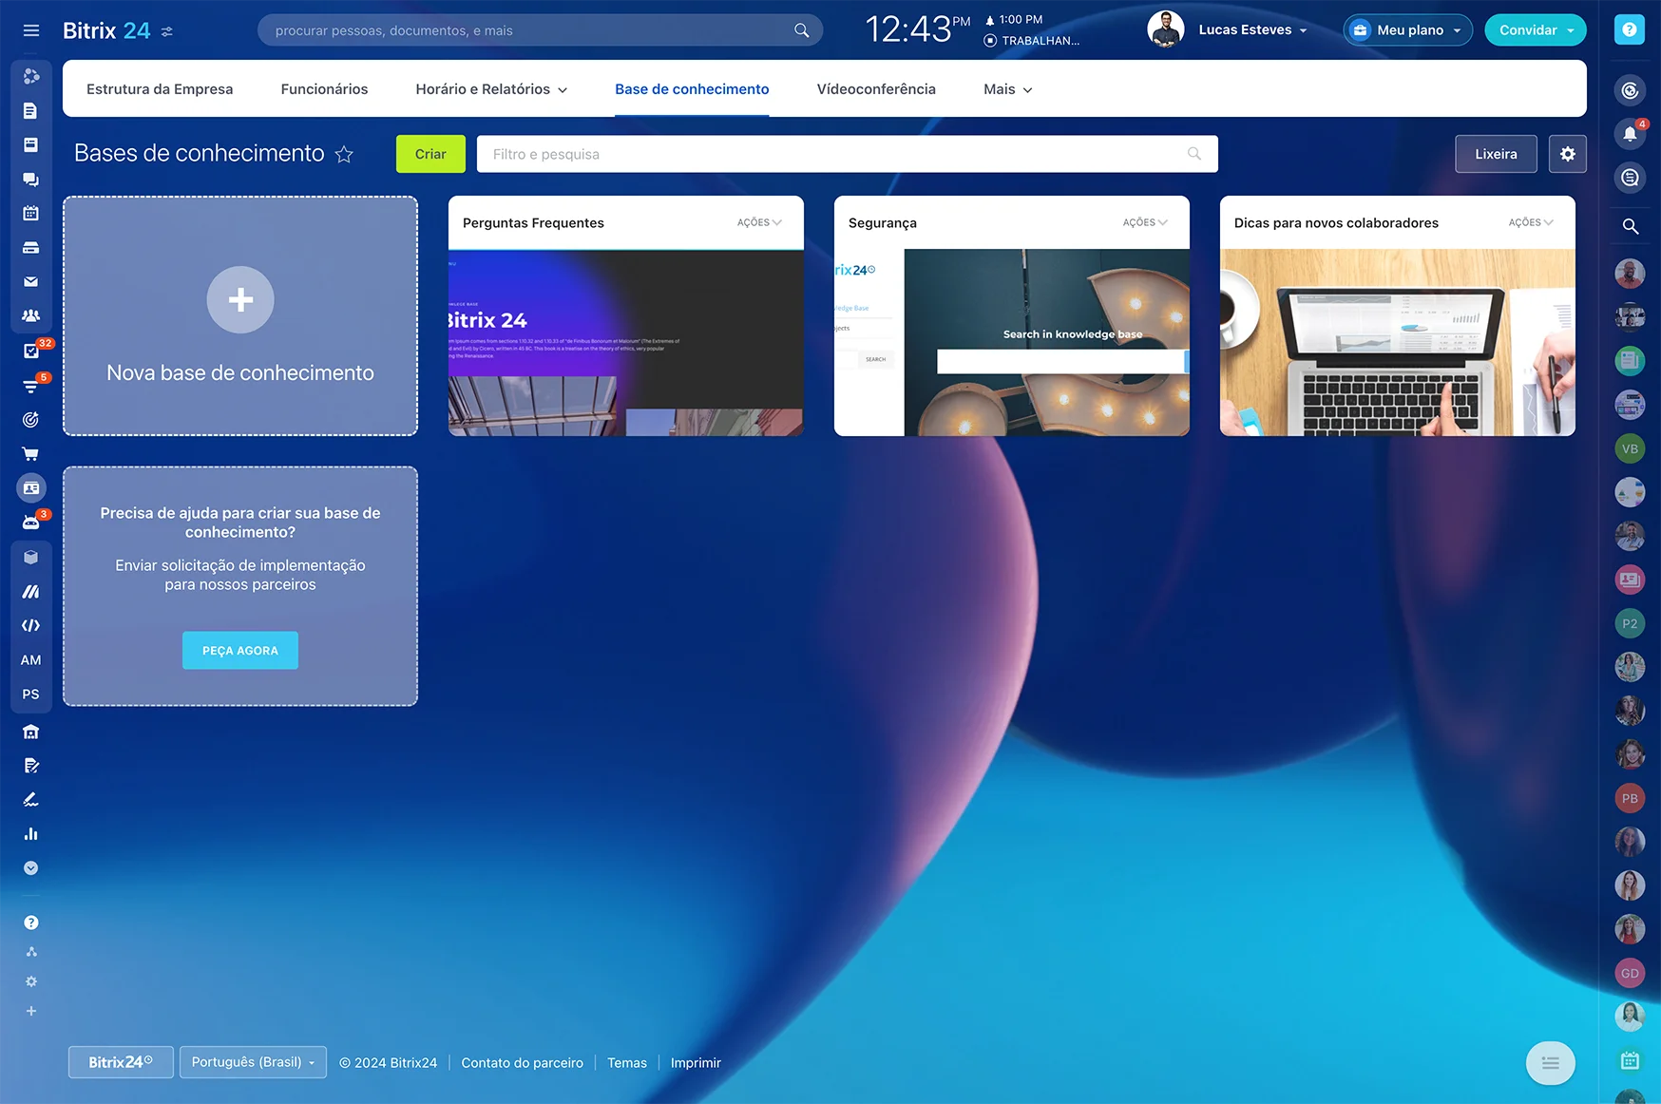Open the Português (Brasil) language dropdown

(253, 1062)
